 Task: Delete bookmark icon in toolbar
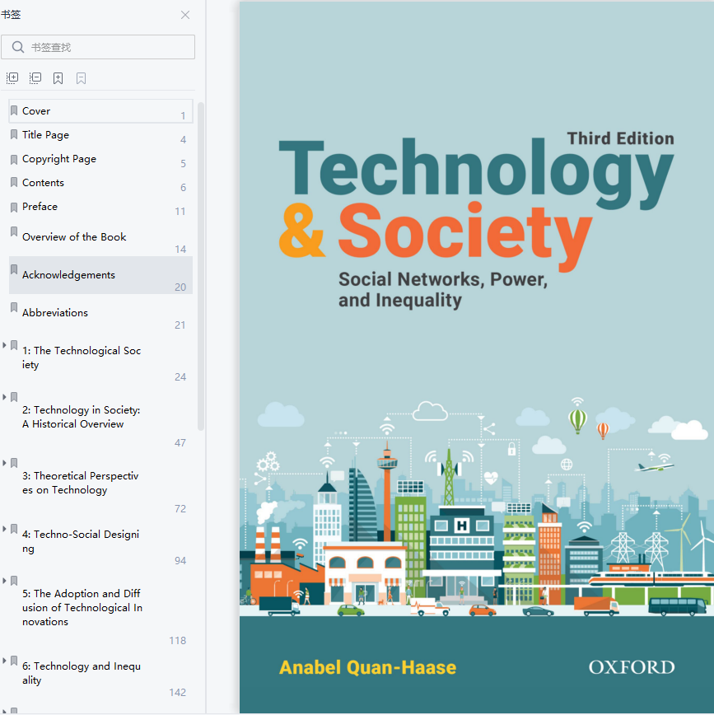coord(82,78)
